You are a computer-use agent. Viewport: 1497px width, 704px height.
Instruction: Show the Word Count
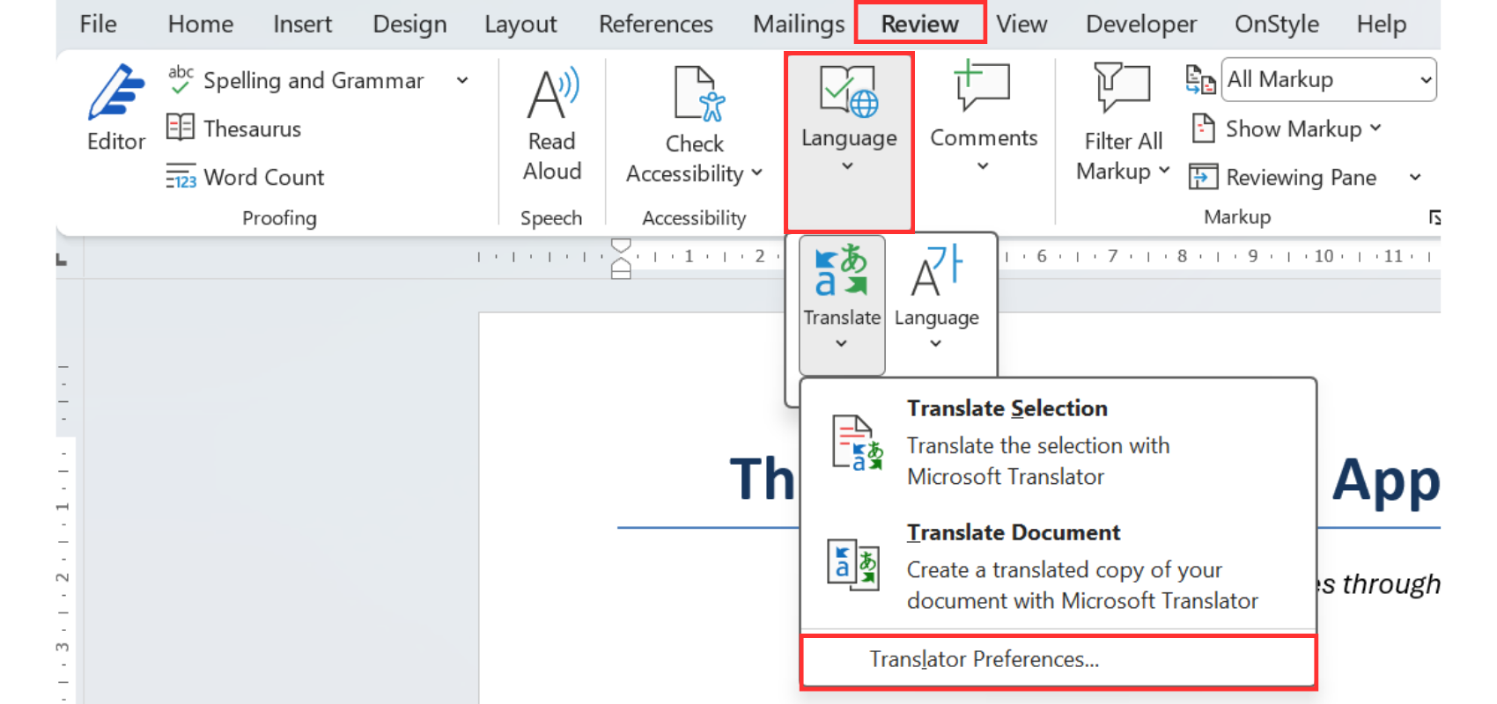pos(246,177)
